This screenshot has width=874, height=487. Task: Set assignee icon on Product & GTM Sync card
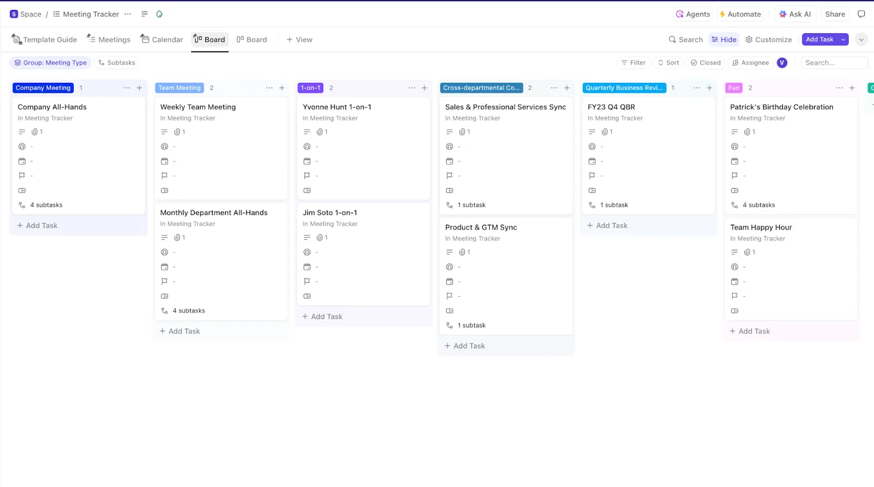450,267
